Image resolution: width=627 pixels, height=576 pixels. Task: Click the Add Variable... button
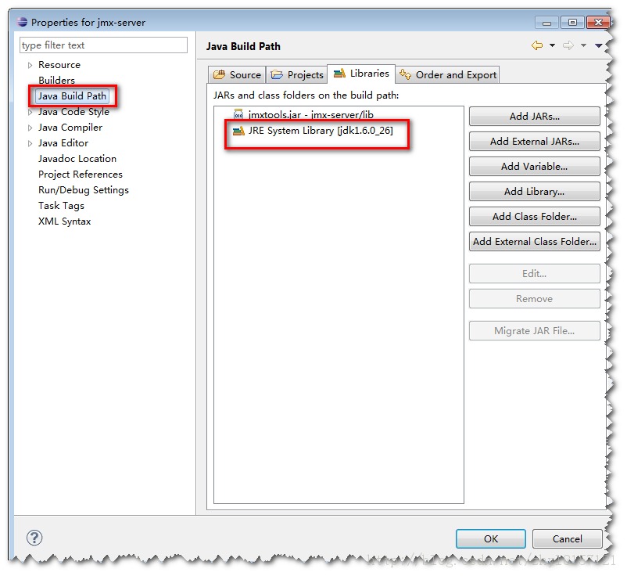(534, 167)
